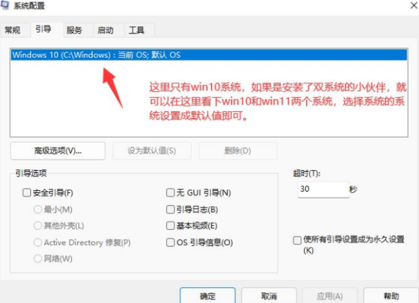Open the 工具 tab

pyautogui.click(x=137, y=30)
